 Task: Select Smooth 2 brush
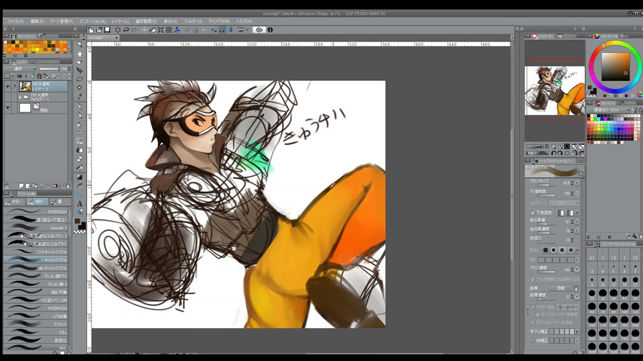(36, 227)
